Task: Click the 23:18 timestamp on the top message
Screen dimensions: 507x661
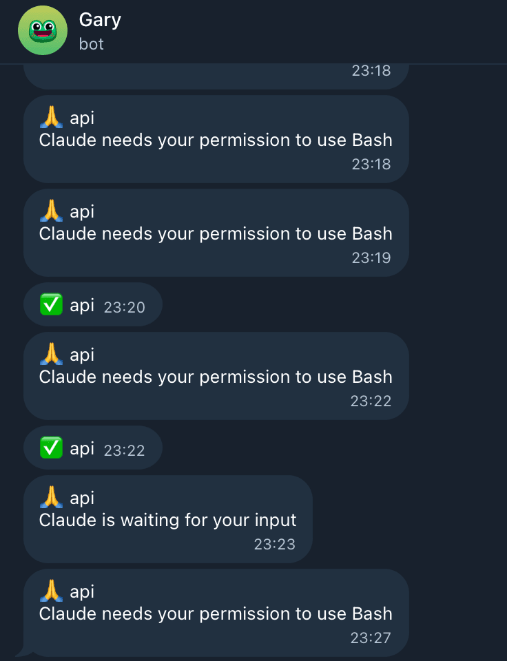Action: click(372, 70)
